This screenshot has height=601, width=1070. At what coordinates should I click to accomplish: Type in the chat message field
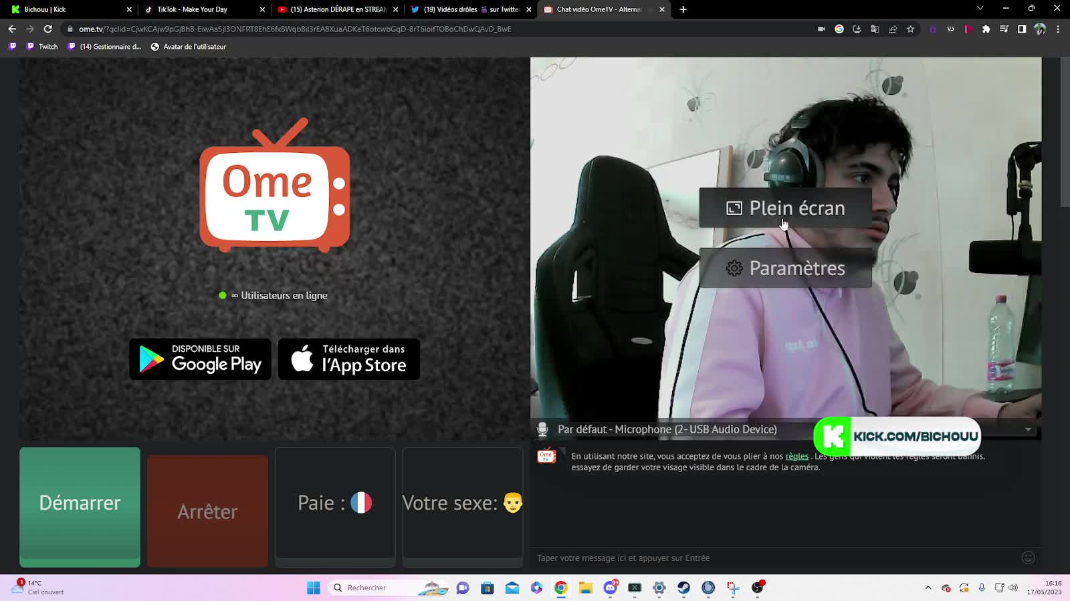[x=769, y=558]
